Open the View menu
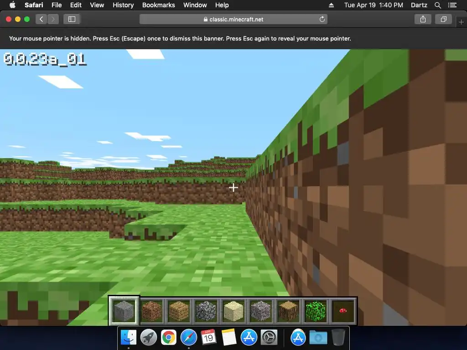The width and height of the screenshot is (467, 350). click(97, 5)
